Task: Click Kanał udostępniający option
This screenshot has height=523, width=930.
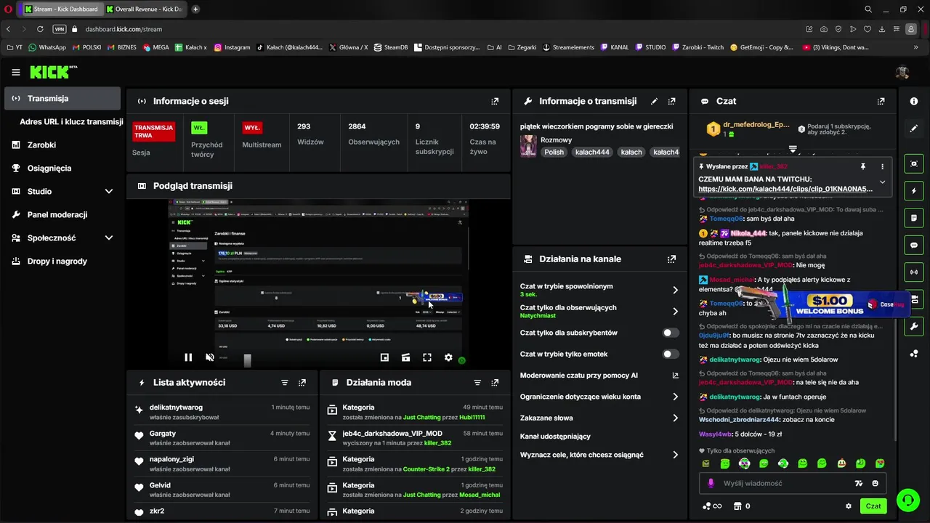Action: 555,437
